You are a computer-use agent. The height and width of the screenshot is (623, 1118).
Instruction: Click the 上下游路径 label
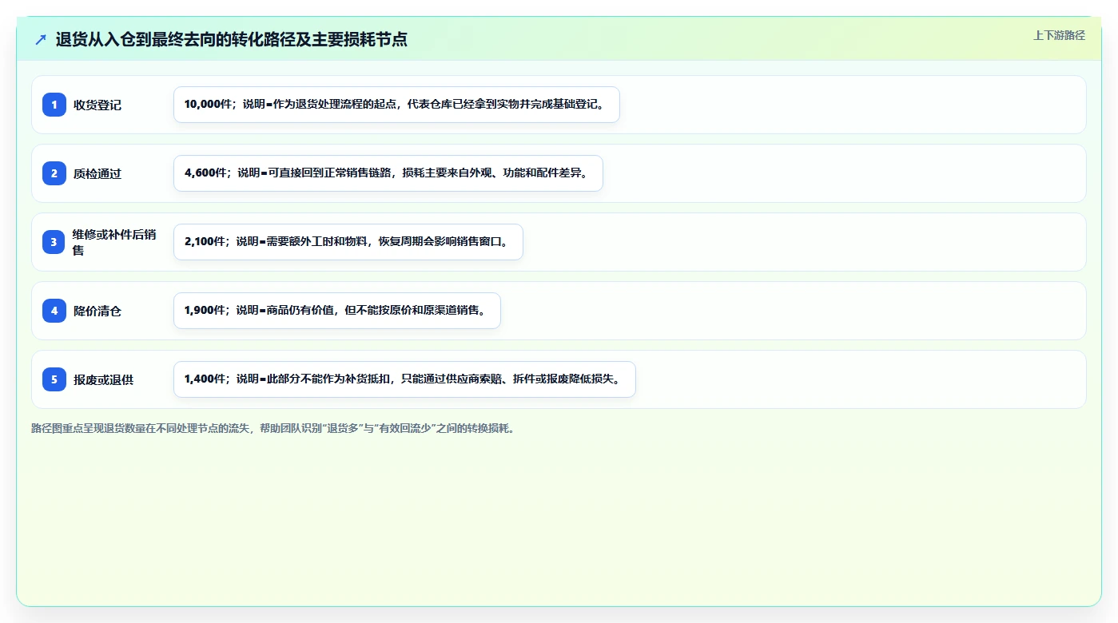click(1059, 35)
